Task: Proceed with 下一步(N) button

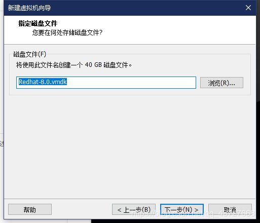Action: click(182, 209)
